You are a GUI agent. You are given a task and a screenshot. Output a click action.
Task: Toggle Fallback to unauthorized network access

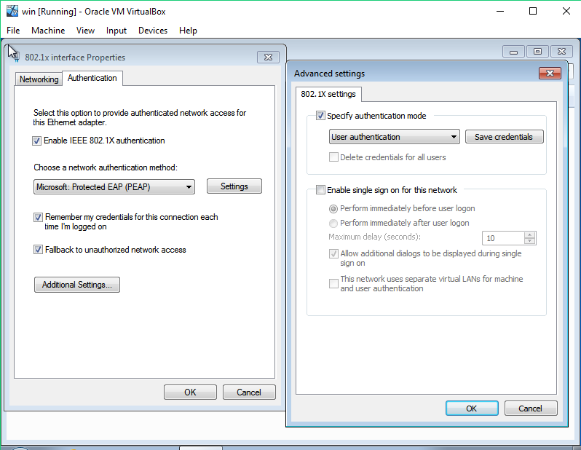[38, 250]
